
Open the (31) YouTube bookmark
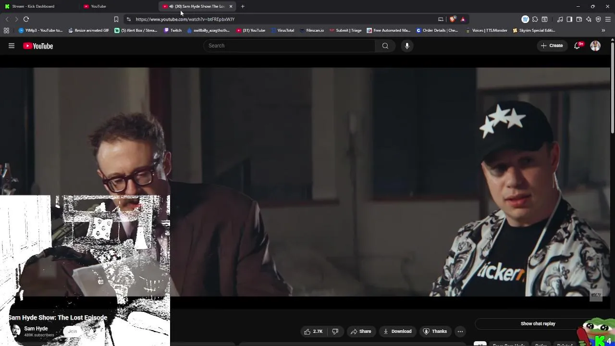(251, 30)
